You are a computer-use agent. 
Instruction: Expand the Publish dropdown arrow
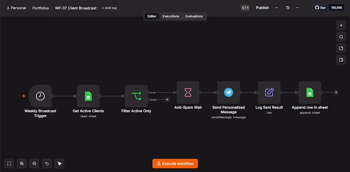pos(276,8)
